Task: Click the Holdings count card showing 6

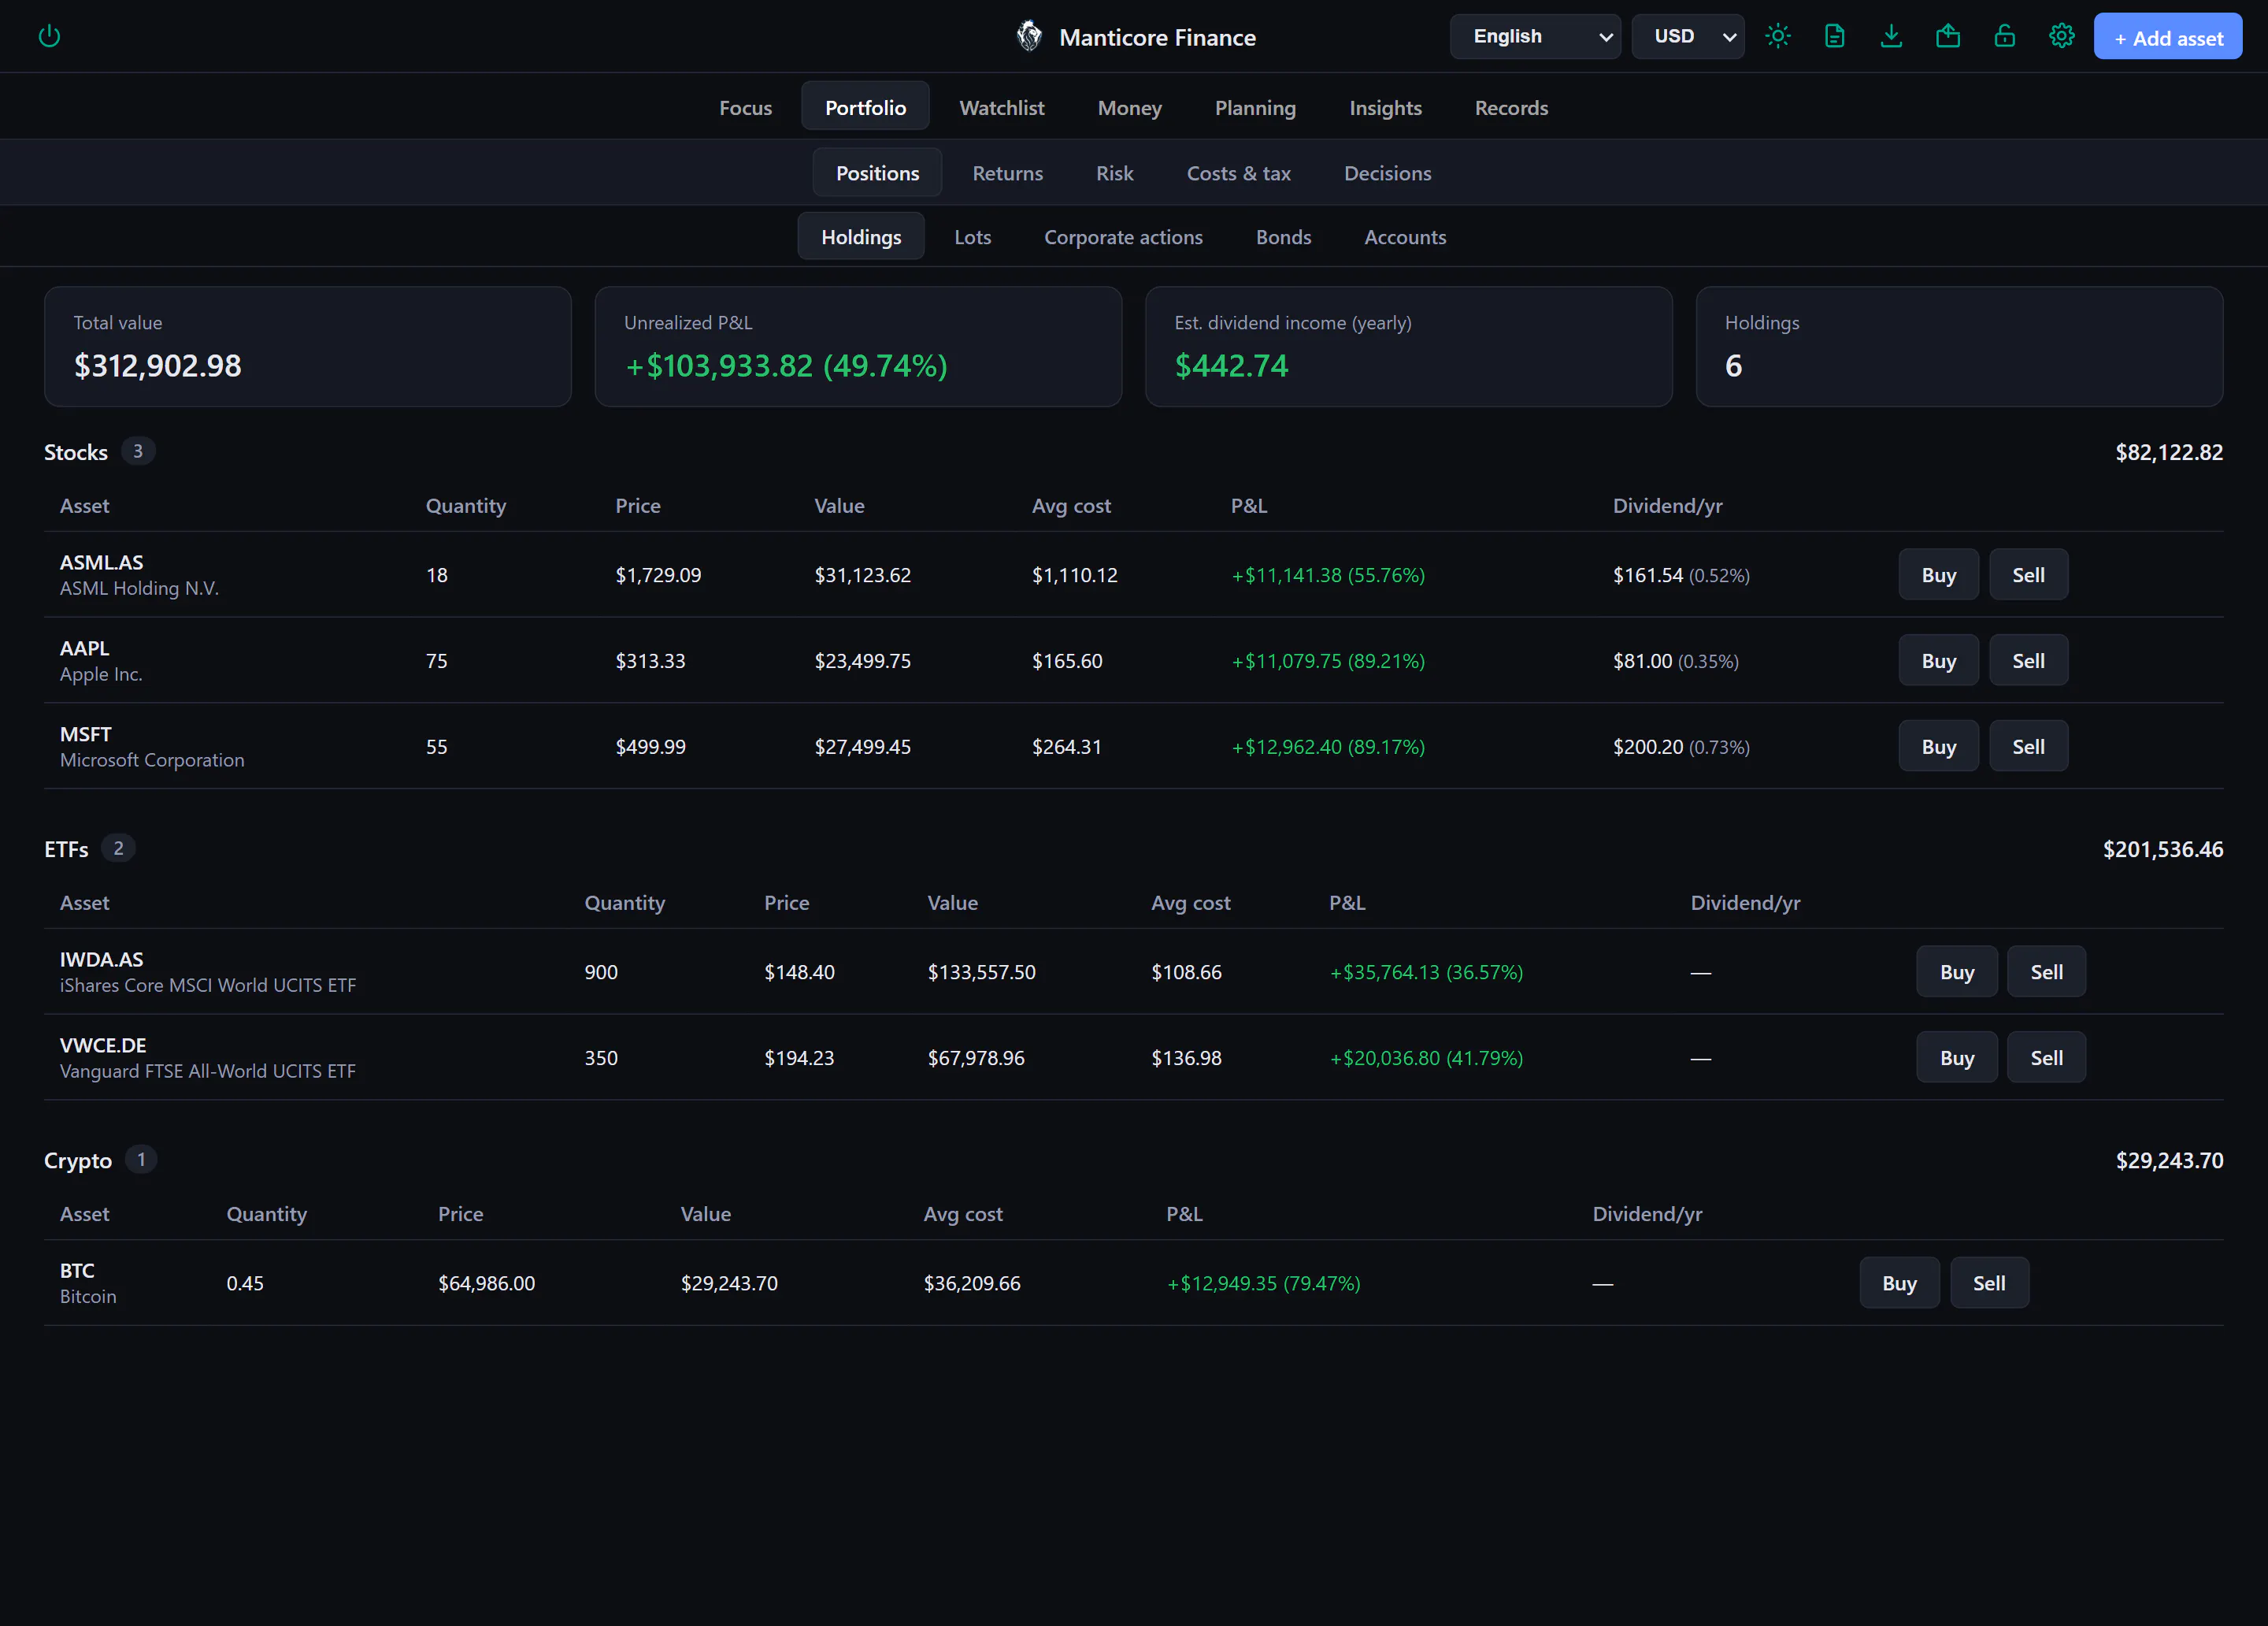Action: point(1959,346)
